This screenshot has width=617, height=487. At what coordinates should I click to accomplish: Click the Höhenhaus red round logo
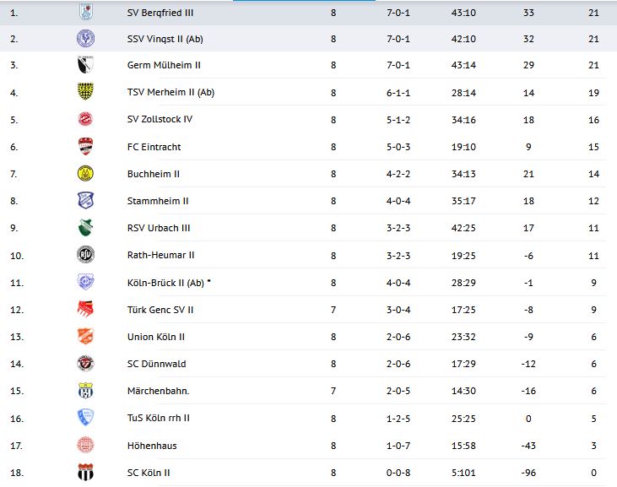pos(85,446)
